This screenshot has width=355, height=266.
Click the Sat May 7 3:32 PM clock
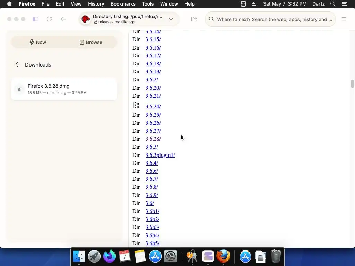[x=285, y=4]
